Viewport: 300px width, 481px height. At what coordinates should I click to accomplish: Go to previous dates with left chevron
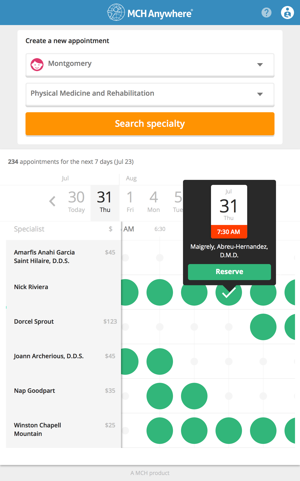pyautogui.click(x=52, y=201)
